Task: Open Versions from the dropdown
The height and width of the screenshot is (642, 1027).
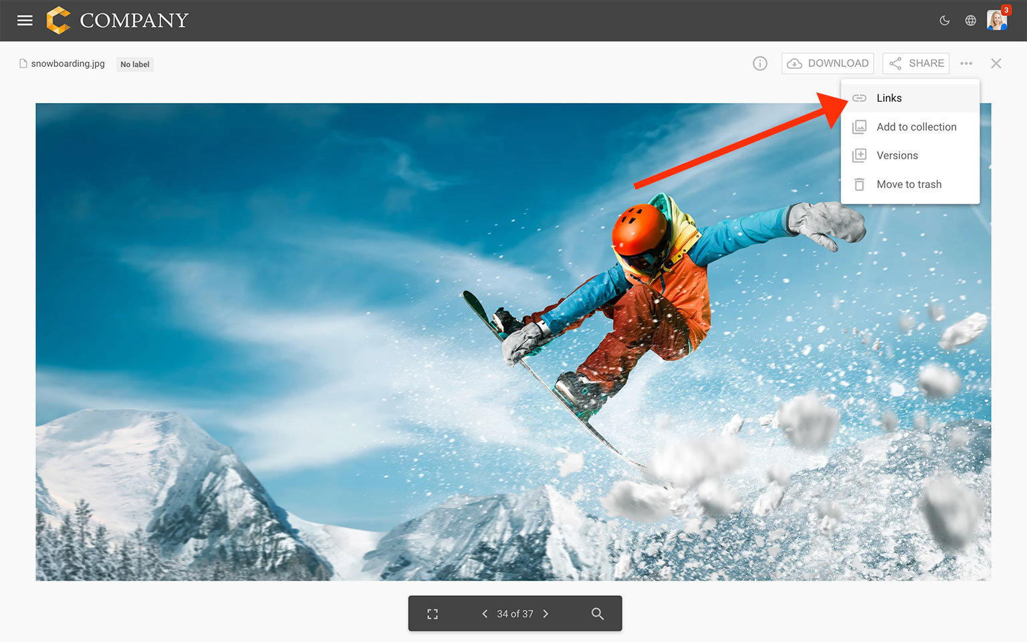Action: (897, 156)
